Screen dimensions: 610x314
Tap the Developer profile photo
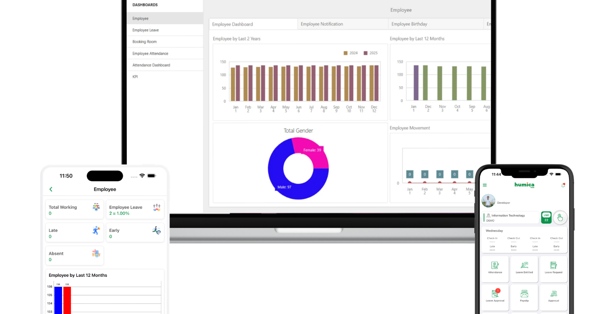[x=488, y=201]
